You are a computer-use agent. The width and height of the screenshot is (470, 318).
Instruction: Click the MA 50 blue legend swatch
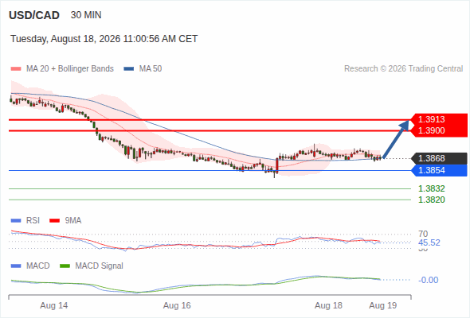pos(129,69)
